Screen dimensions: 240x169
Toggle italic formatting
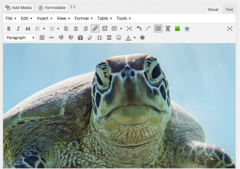click(18, 29)
